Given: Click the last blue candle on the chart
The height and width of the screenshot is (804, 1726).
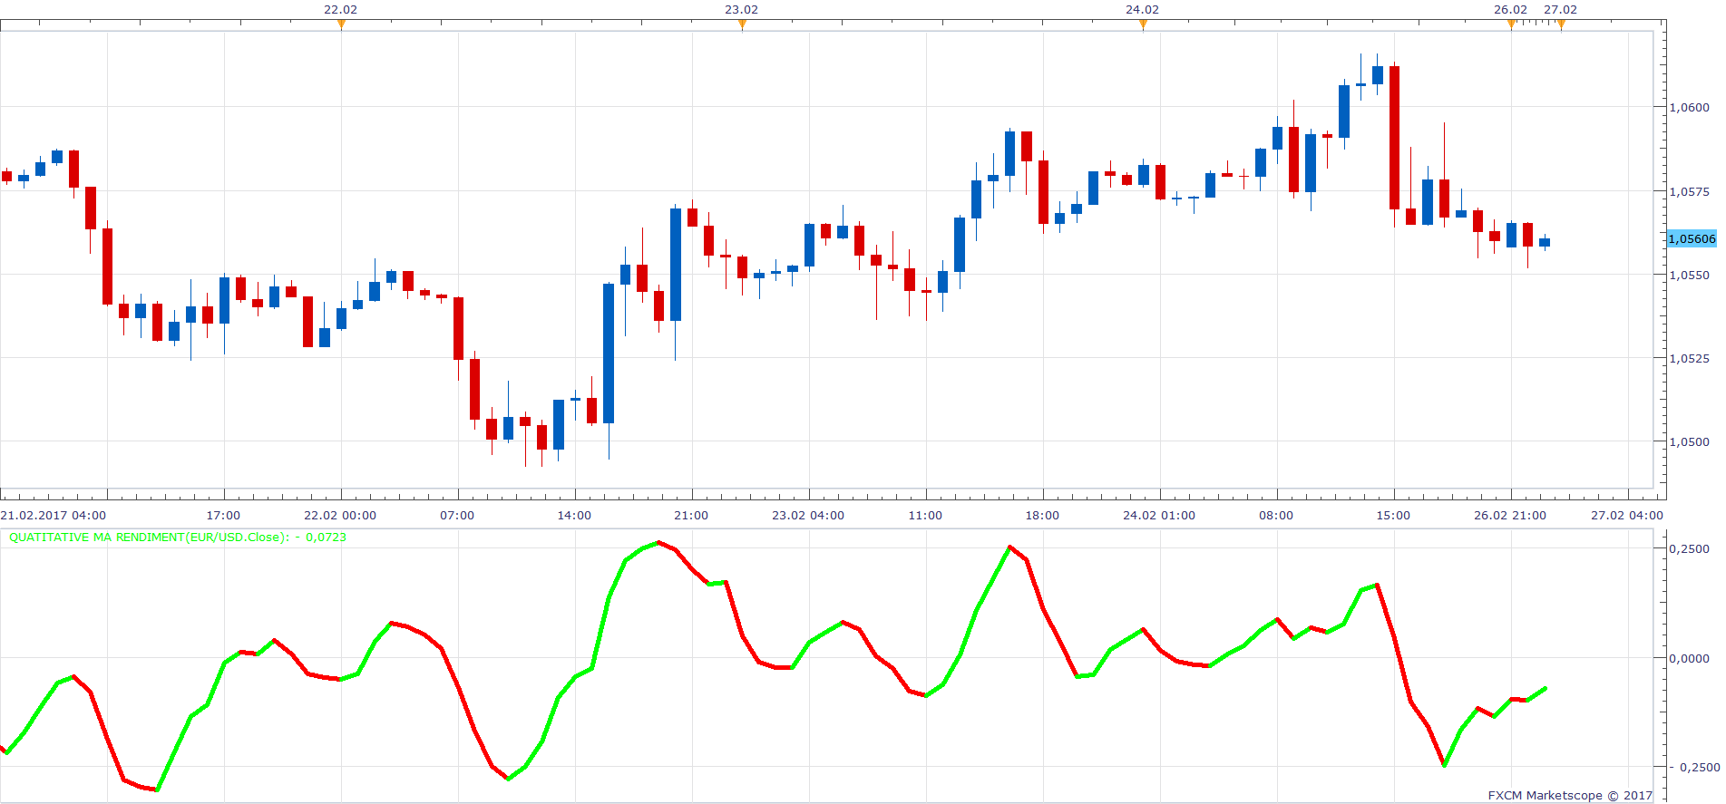Looking at the screenshot, I should 1545,242.
